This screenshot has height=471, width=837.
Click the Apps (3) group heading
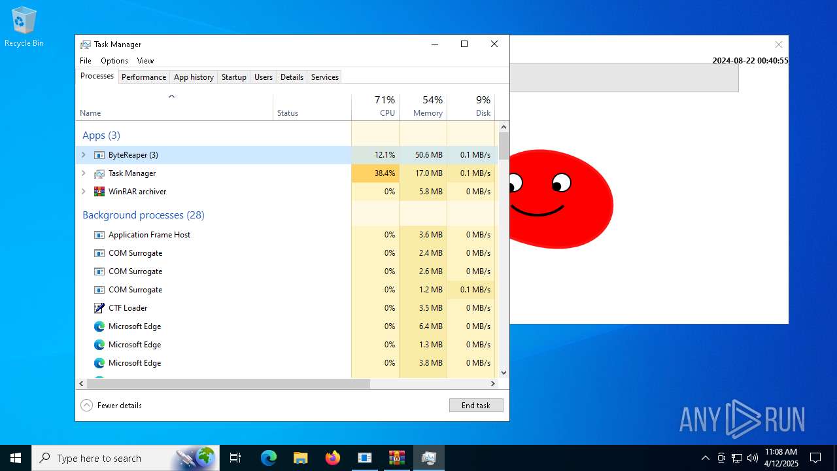101,135
